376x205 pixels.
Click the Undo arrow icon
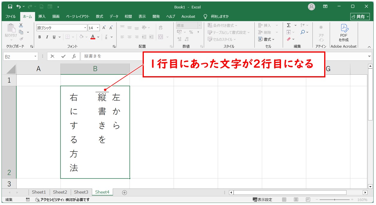pyautogui.click(x=19, y=7)
